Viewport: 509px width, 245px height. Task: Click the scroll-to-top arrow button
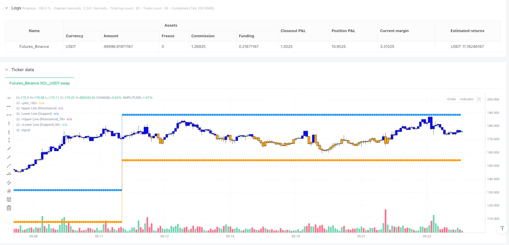coord(502,228)
